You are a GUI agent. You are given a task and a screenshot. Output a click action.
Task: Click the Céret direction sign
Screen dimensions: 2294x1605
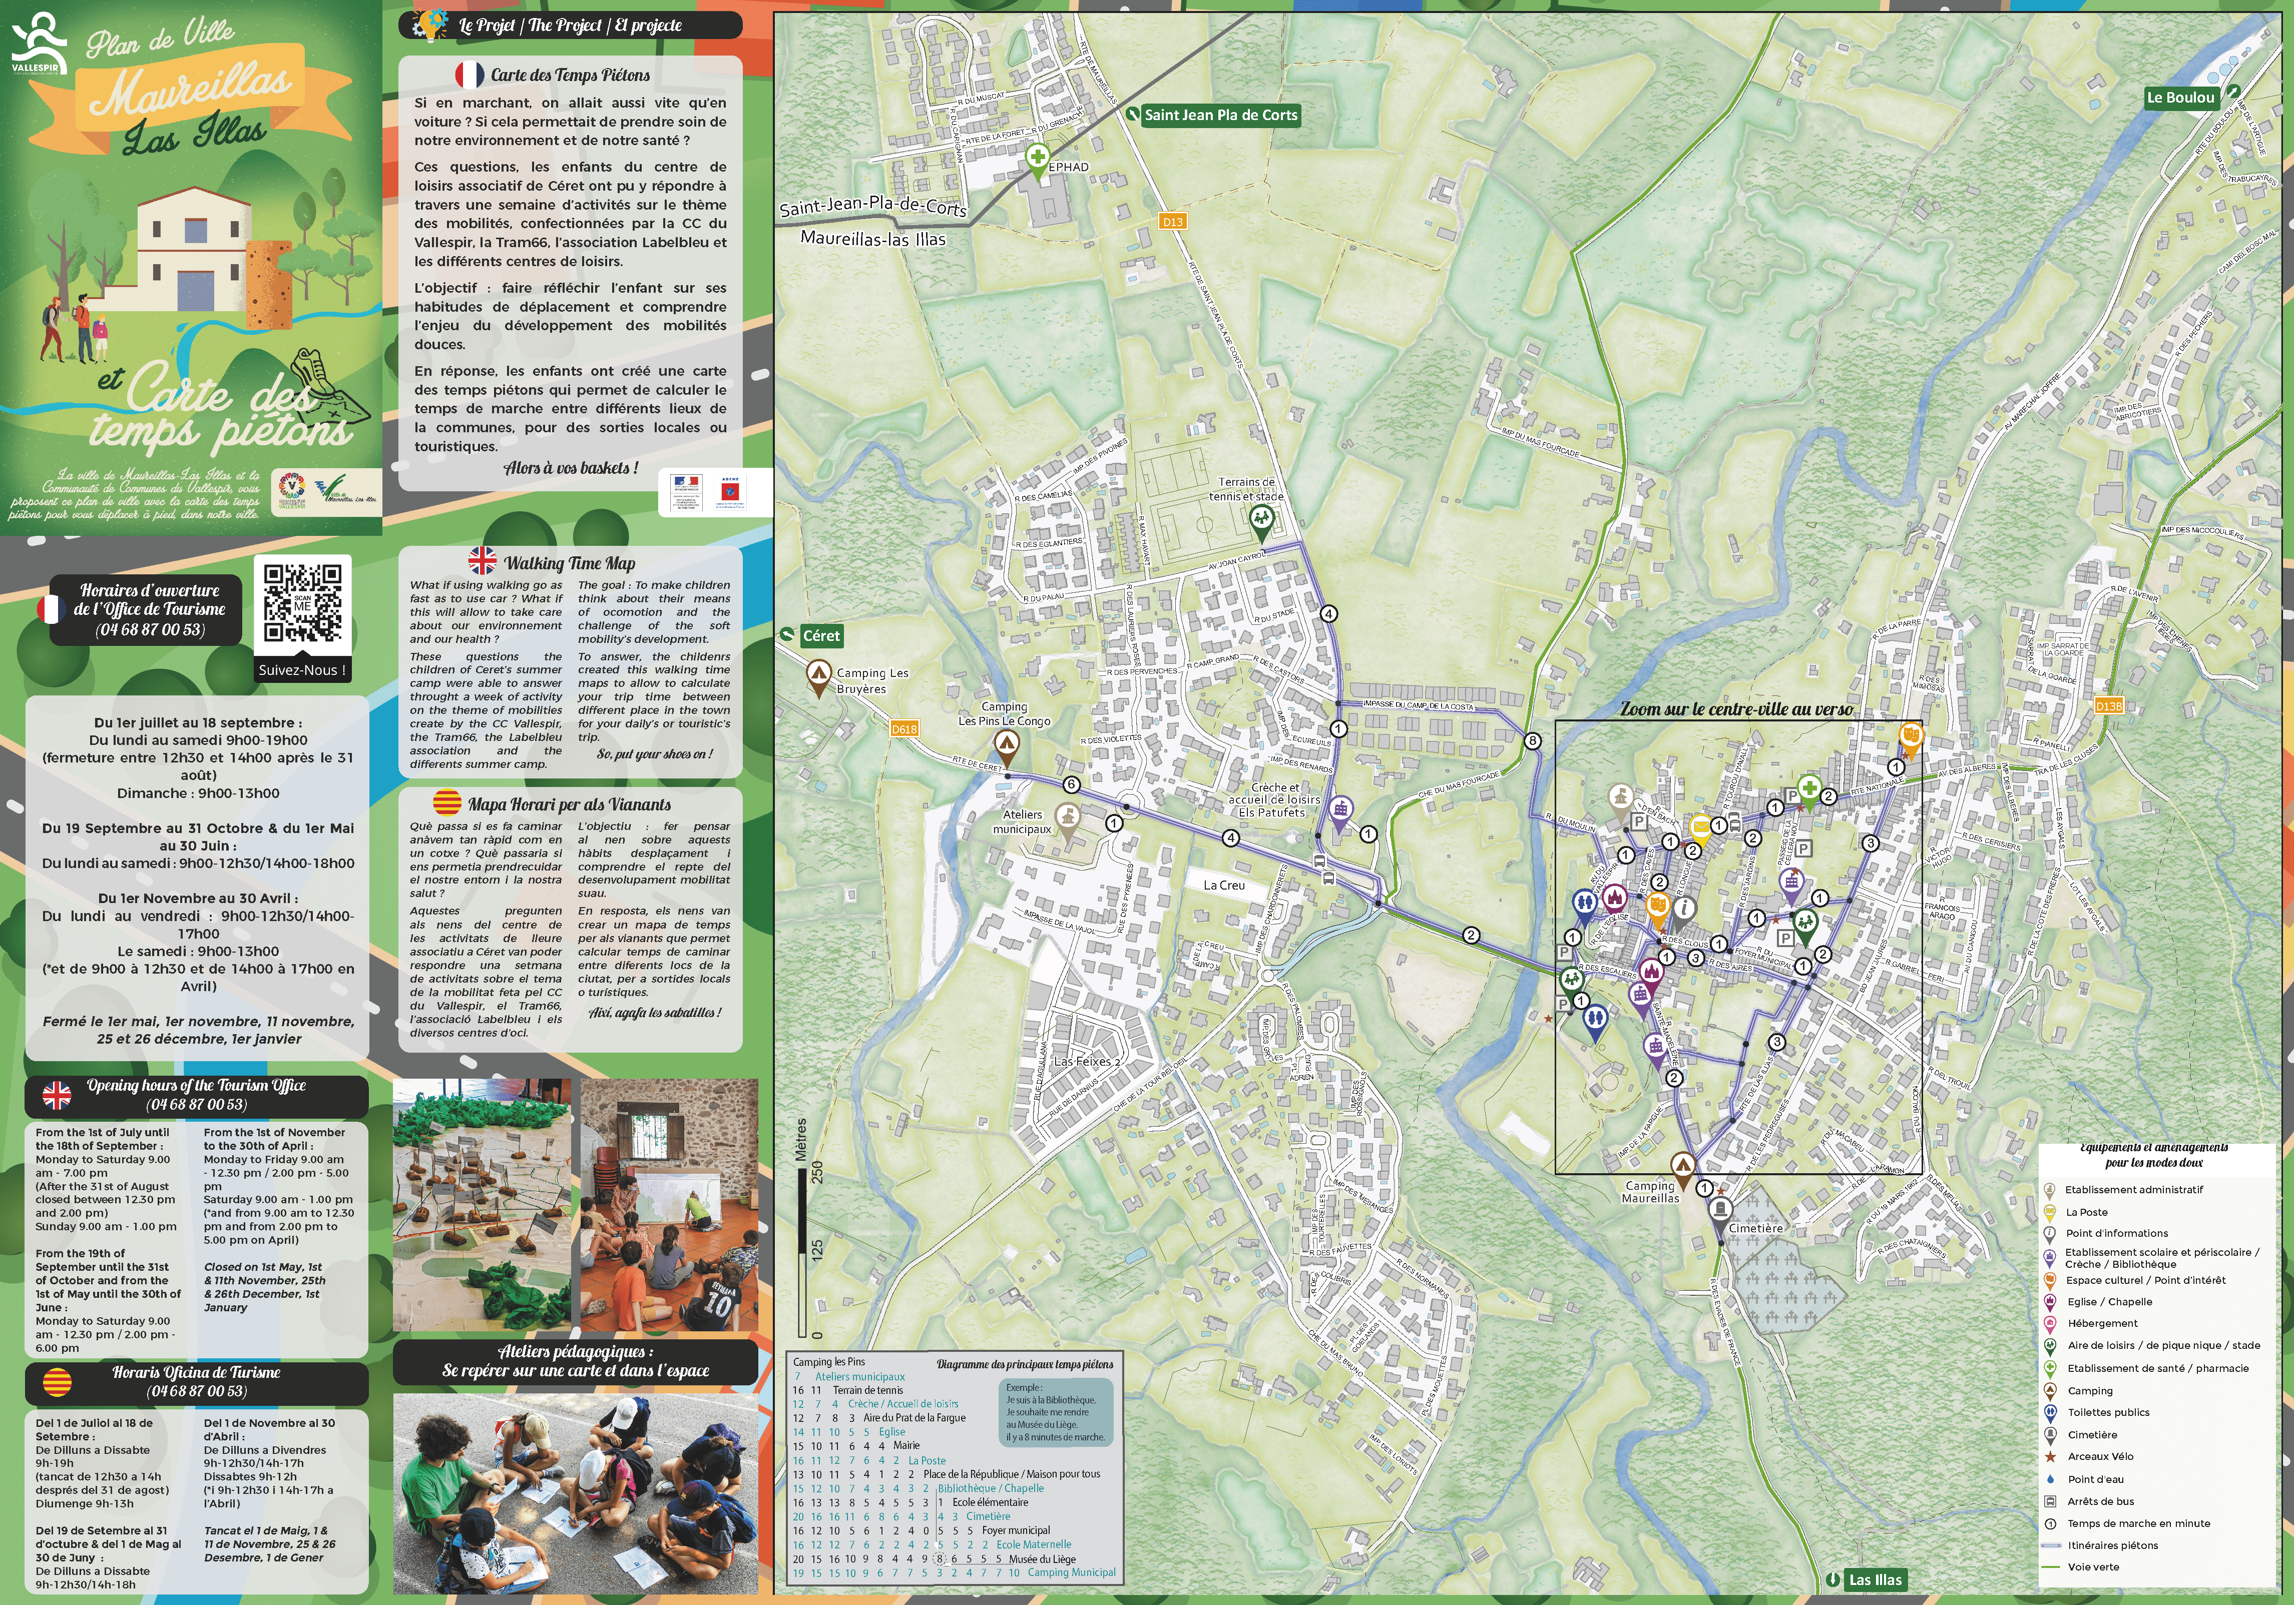click(821, 636)
